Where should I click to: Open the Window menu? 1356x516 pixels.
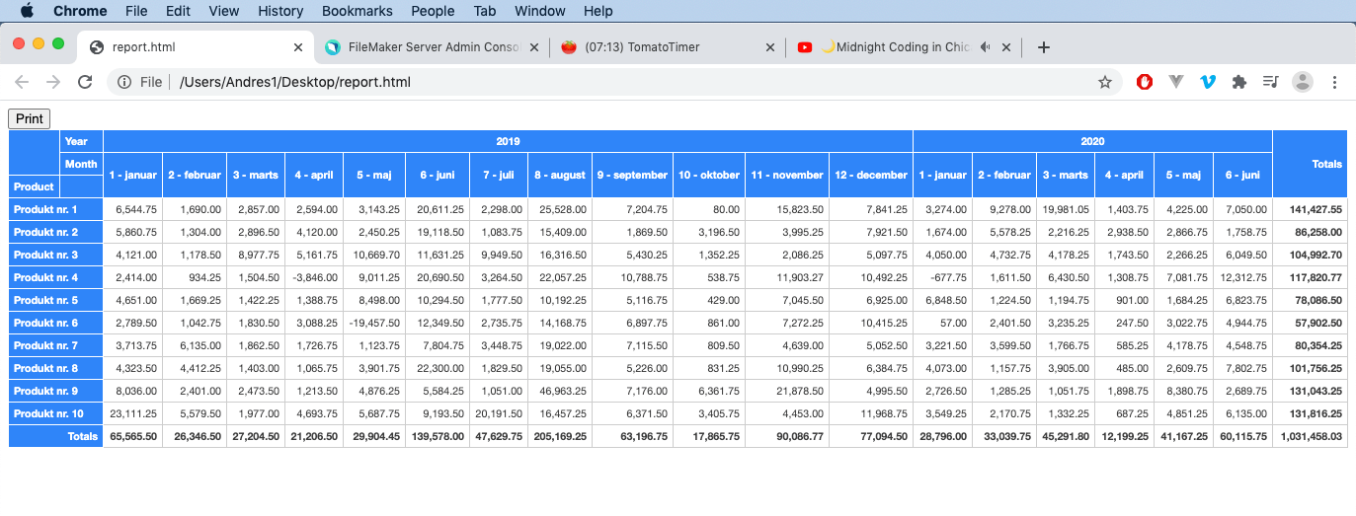[540, 11]
